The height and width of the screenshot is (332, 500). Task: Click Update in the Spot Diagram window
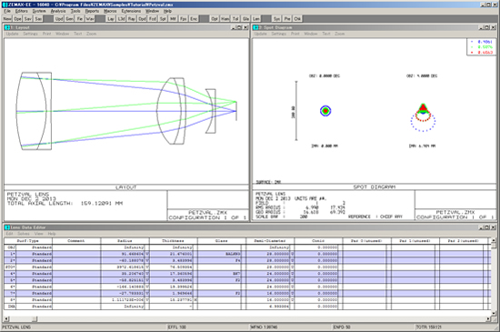[261, 34]
